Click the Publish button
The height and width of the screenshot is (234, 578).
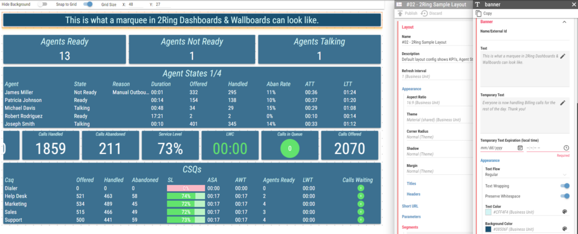pyautogui.click(x=408, y=13)
